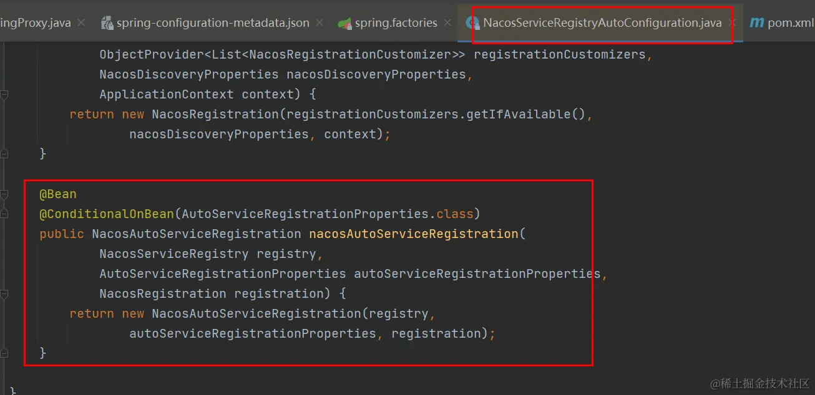Click the Maven icon on pom.xml tab
This screenshot has height=395, width=815.
pyautogui.click(x=756, y=22)
